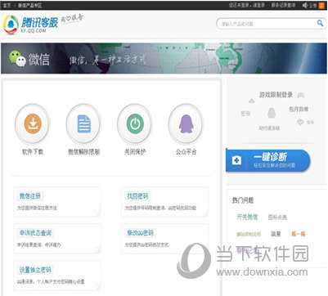
Task: Open the 找回密码 link
Action: point(137,196)
